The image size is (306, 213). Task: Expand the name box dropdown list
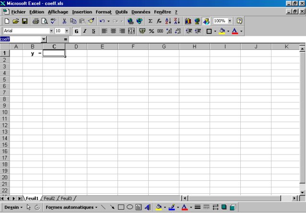[x=44, y=39]
